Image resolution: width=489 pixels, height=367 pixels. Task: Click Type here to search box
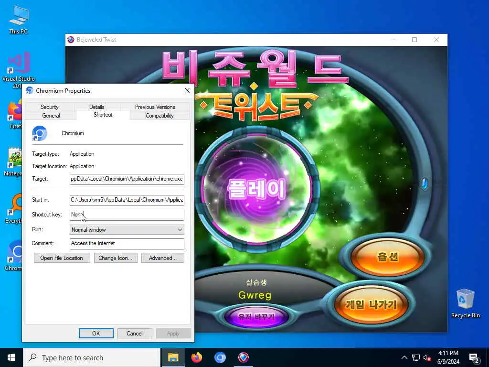92,357
